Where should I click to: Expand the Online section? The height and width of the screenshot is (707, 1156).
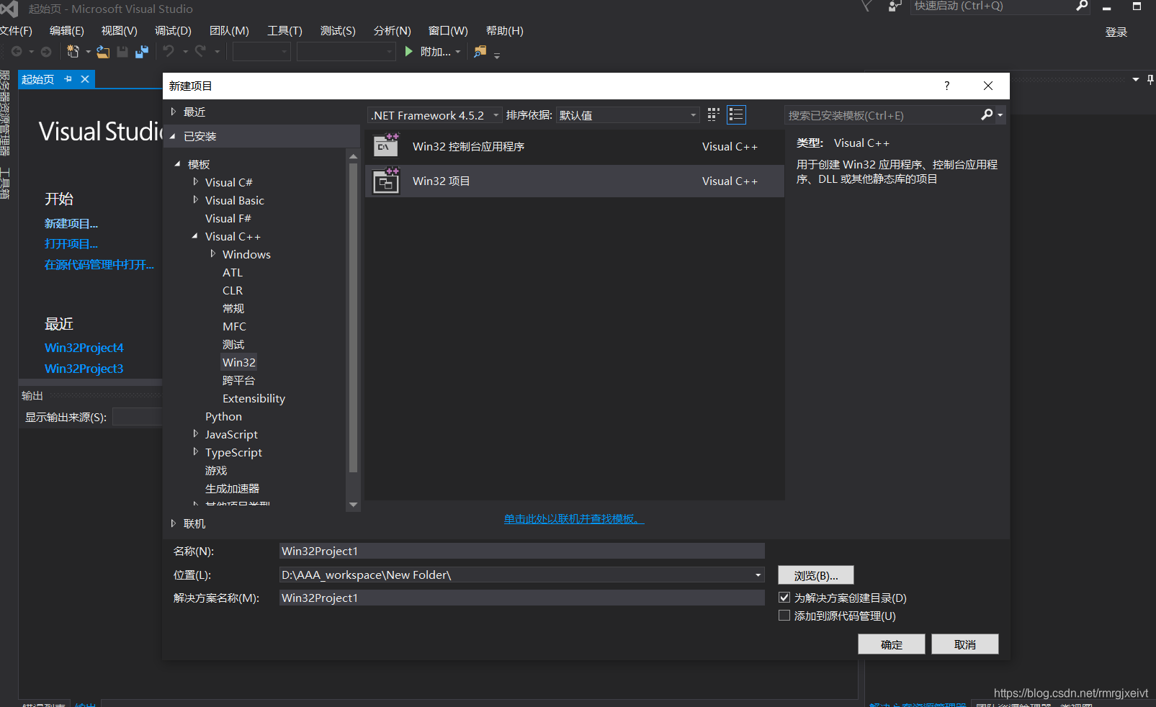174,523
